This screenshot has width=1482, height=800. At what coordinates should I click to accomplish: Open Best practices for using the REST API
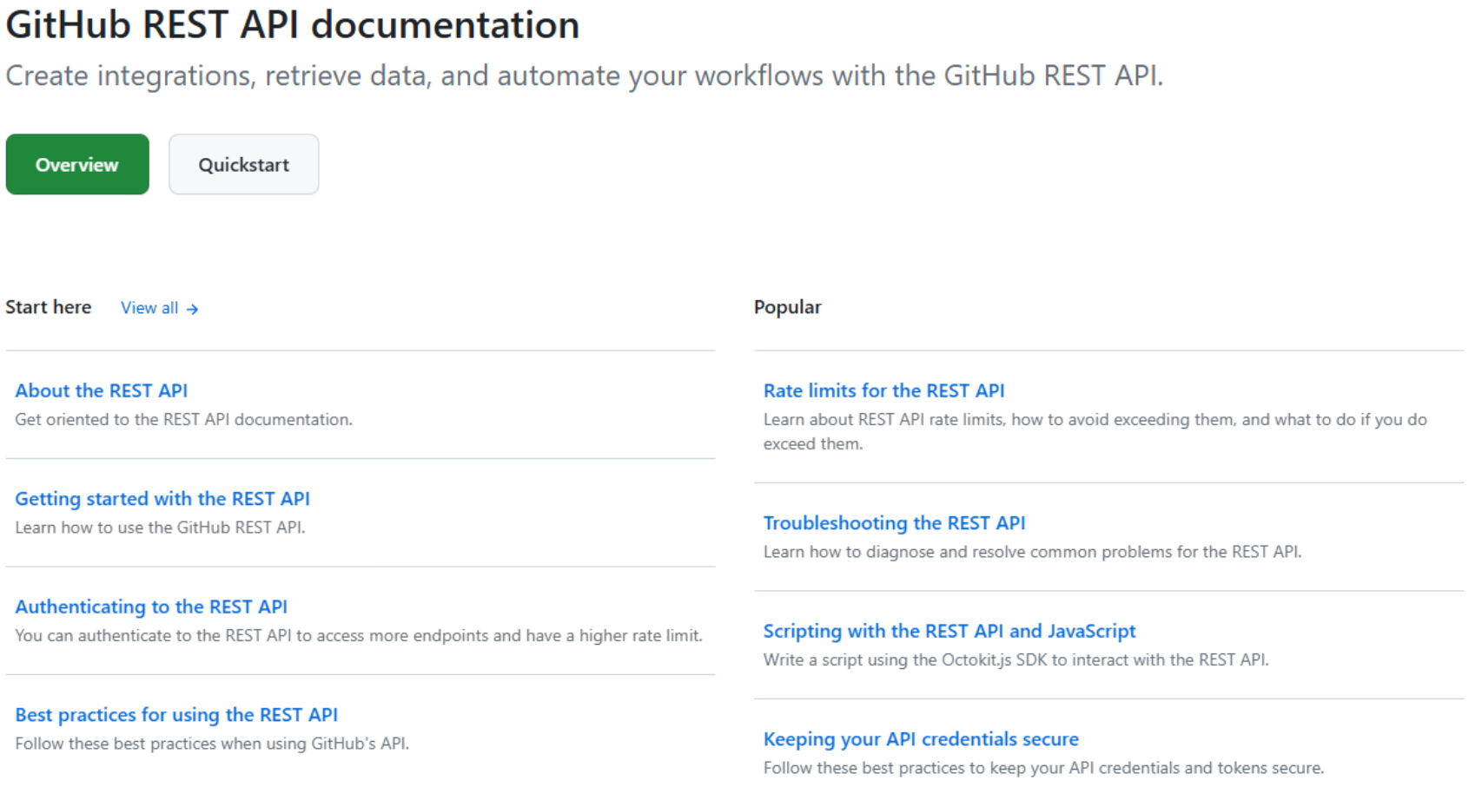tap(176, 715)
